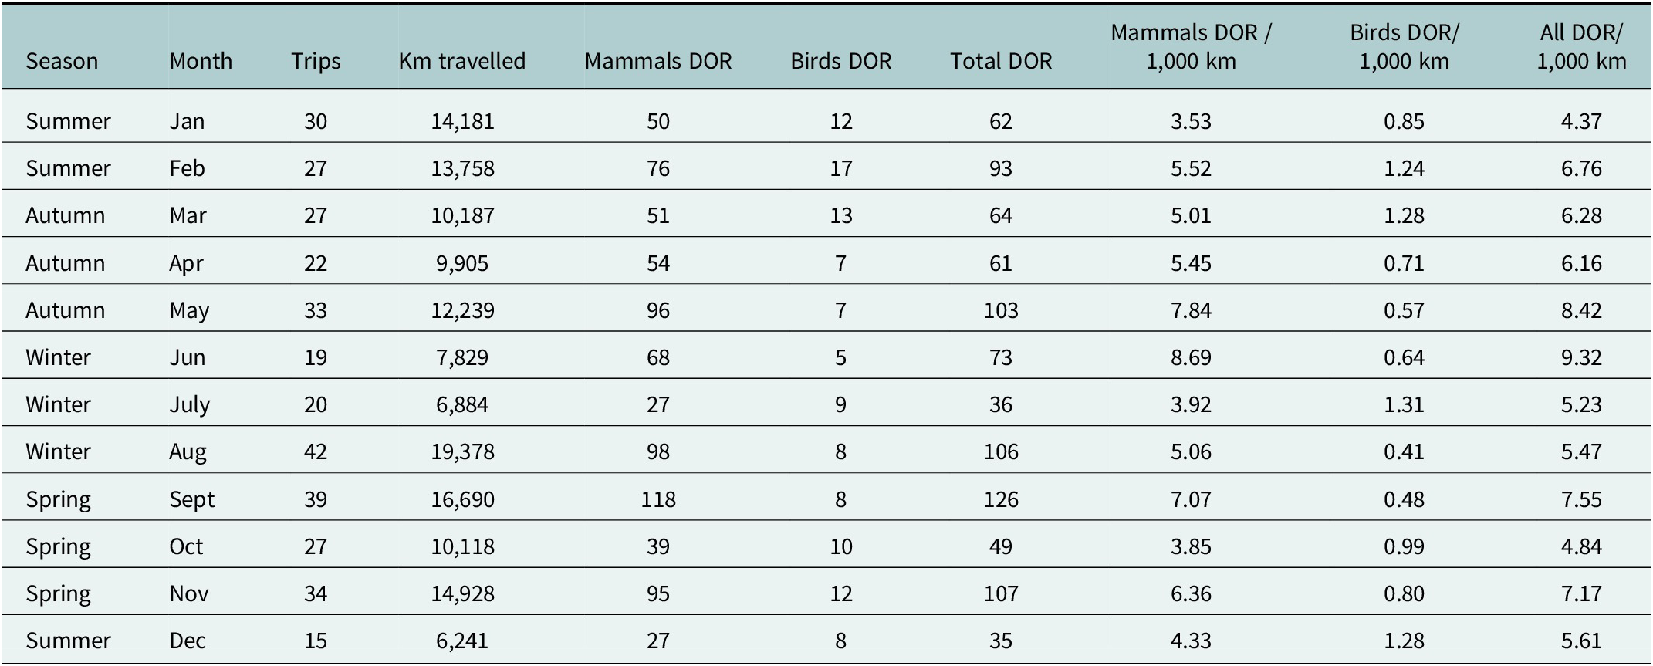Click Birds DOR/ 1,000 km header

[1404, 46]
